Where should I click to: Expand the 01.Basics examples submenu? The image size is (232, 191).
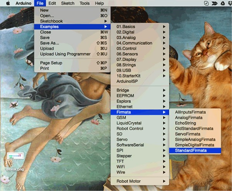140,27
